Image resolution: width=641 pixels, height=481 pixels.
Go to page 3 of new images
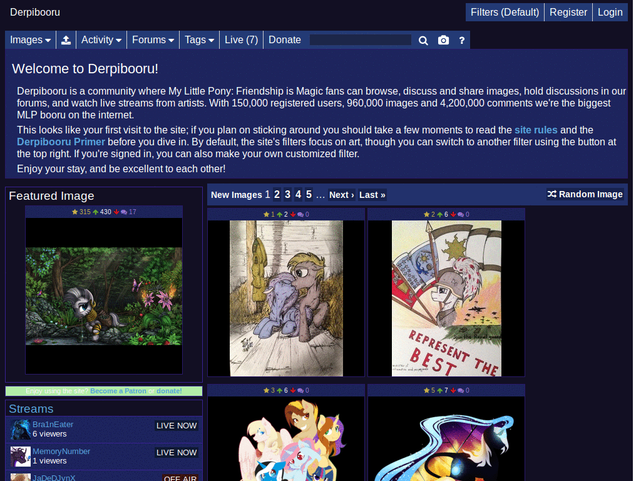click(287, 194)
